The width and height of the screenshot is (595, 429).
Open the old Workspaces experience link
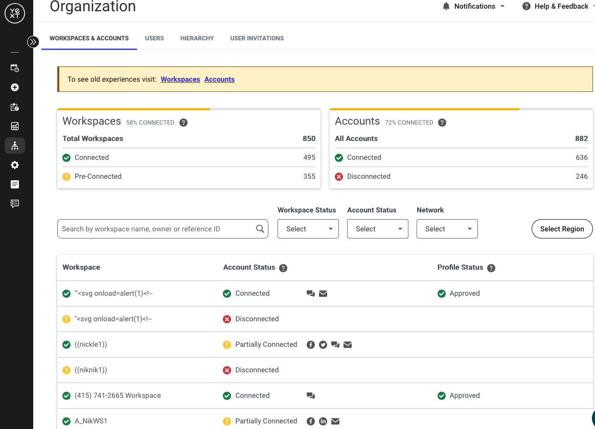click(180, 79)
